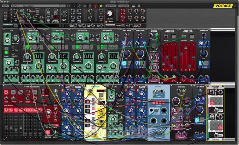Viewport: 239px width, 145px height.
Task: Click the Chorus L output jack
Action: point(179,134)
